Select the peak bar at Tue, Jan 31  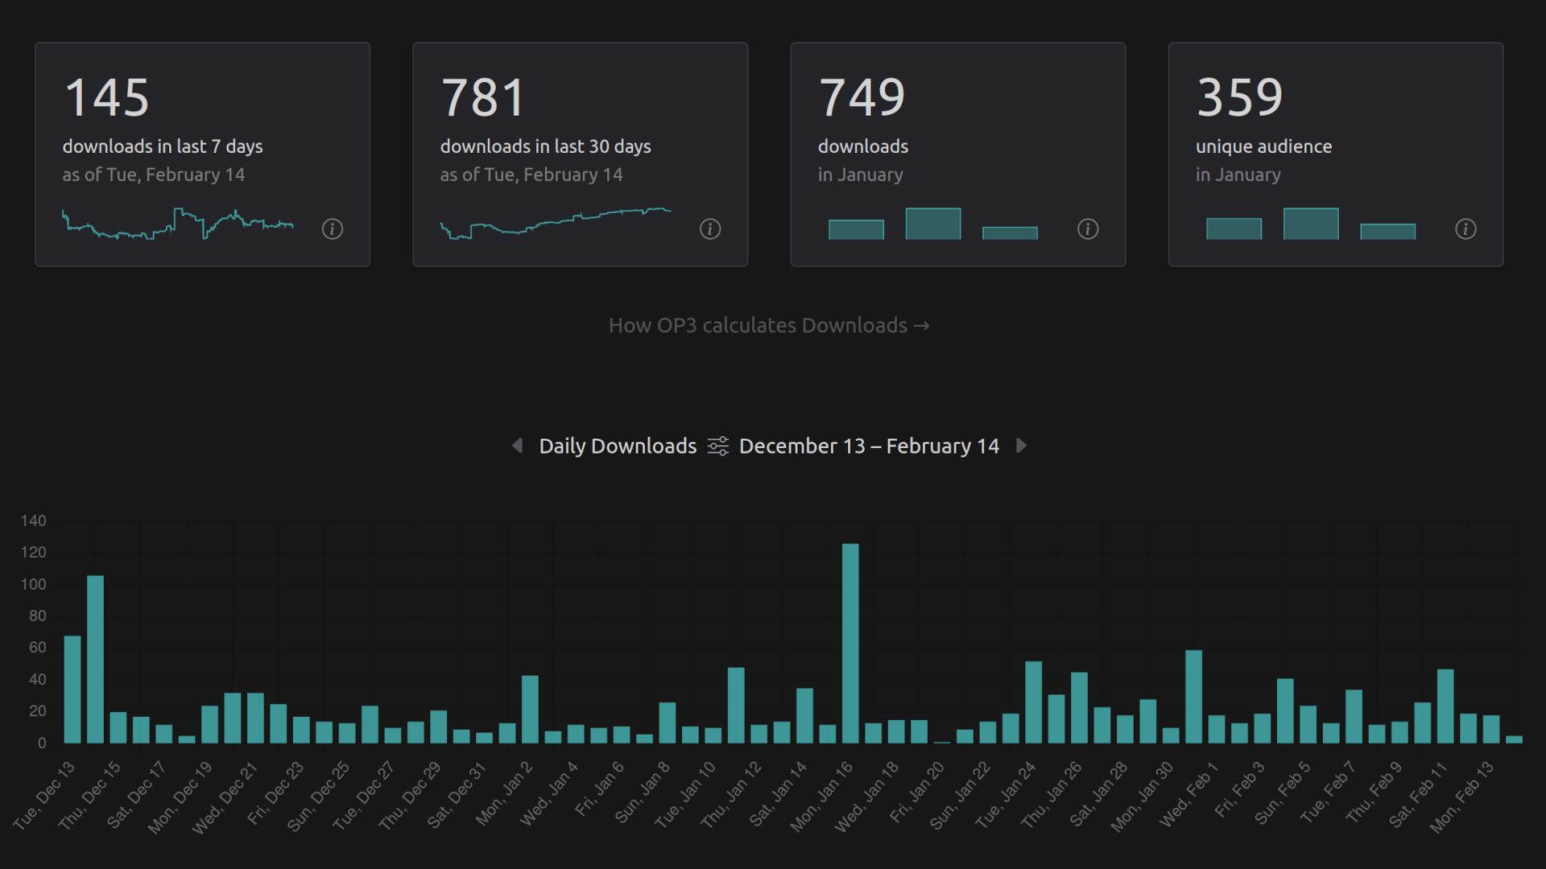pos(1193,697)
